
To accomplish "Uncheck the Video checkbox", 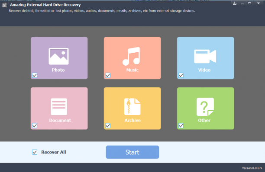I will pos(181,75).
